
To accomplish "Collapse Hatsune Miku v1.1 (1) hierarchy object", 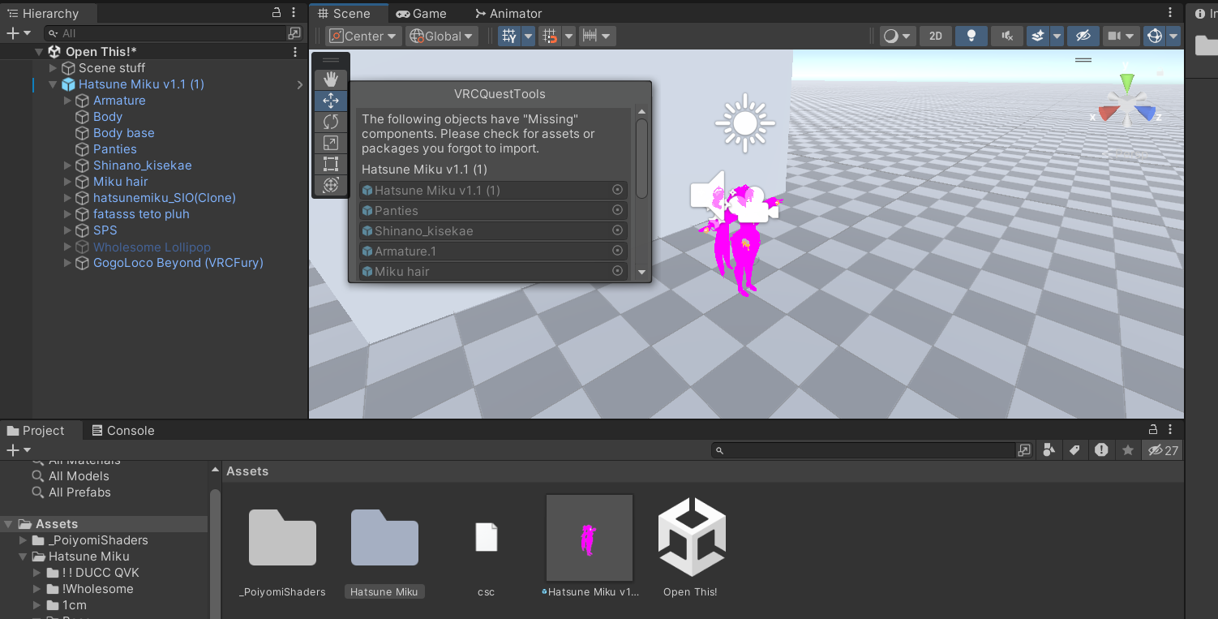I will (x=53, y=84).
